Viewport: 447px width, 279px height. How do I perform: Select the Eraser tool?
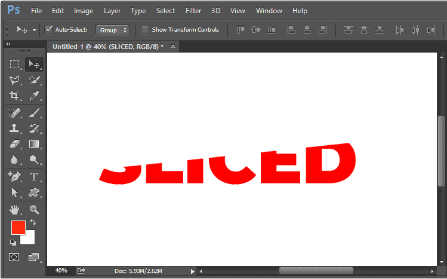tap(14, 144)
